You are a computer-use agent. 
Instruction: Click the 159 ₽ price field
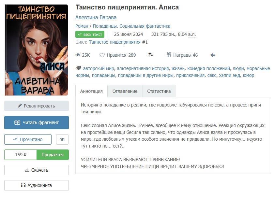[21, 155]
